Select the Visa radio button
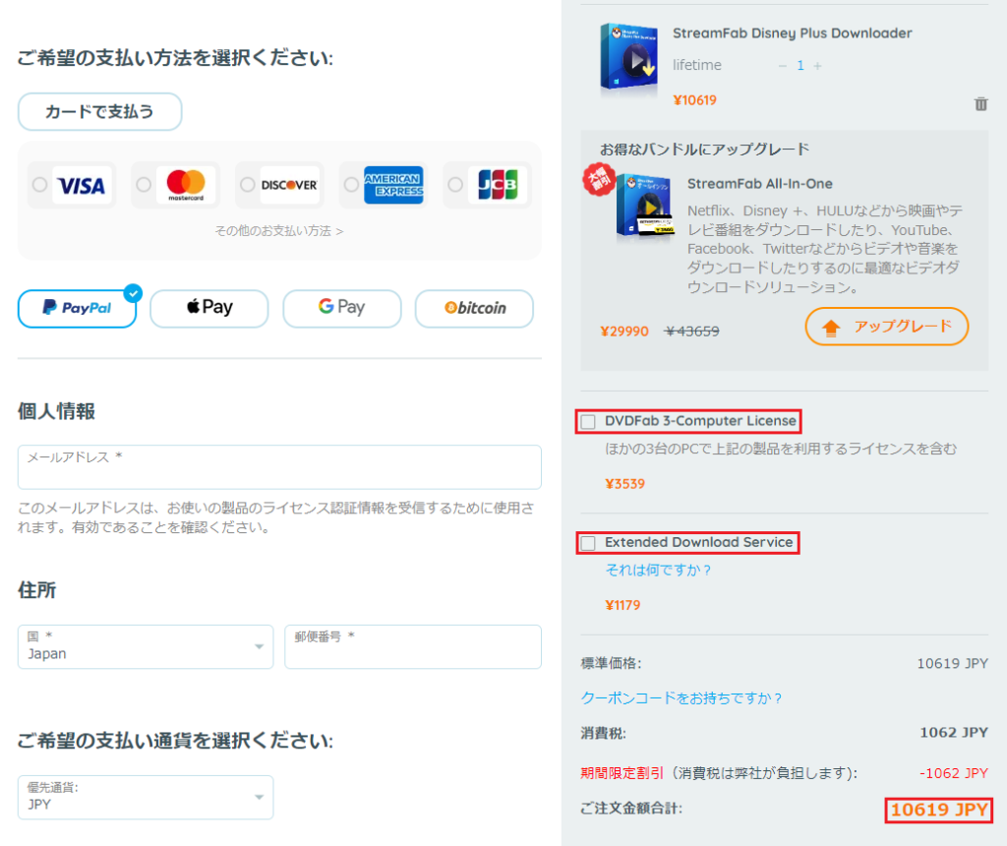 point(39,185)
